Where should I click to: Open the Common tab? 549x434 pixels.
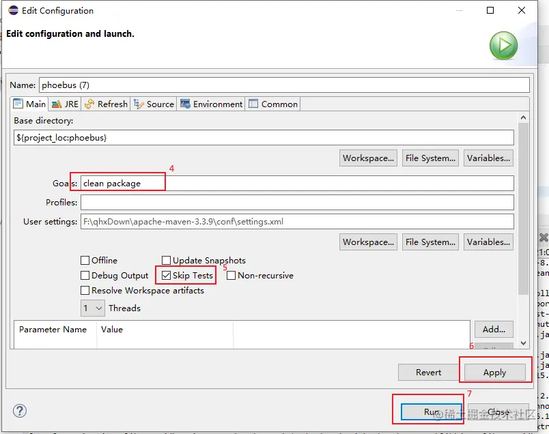click(272, 104)
